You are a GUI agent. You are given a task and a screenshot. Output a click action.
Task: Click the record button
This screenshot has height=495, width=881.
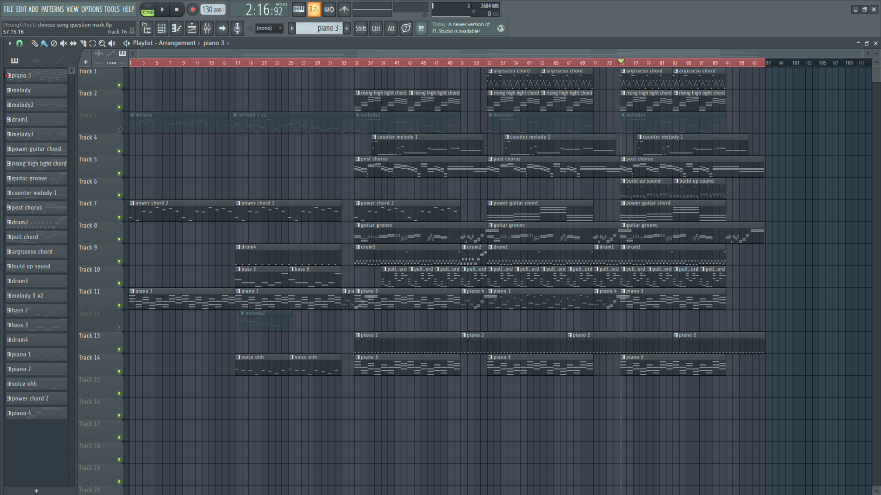tap(192, 9)
